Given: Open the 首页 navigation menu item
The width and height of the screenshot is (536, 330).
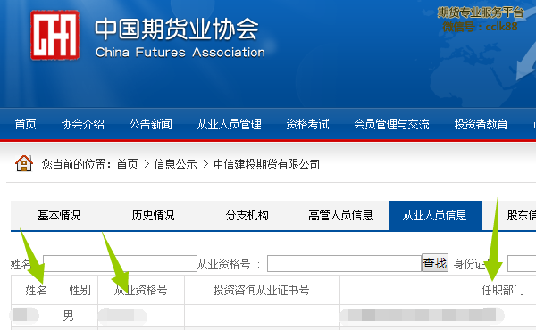Looking at the screenshot, I should click(25, 124).
